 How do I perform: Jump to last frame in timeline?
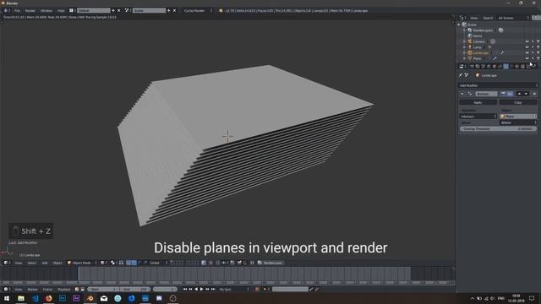point(213,289)
